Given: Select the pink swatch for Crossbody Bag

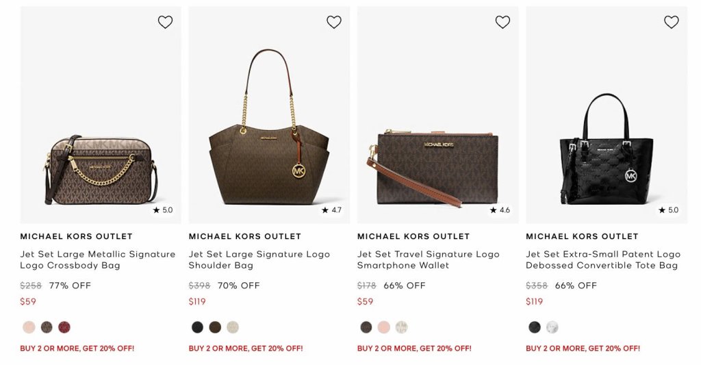Looking at the screenshot, I should click(29, 327).
